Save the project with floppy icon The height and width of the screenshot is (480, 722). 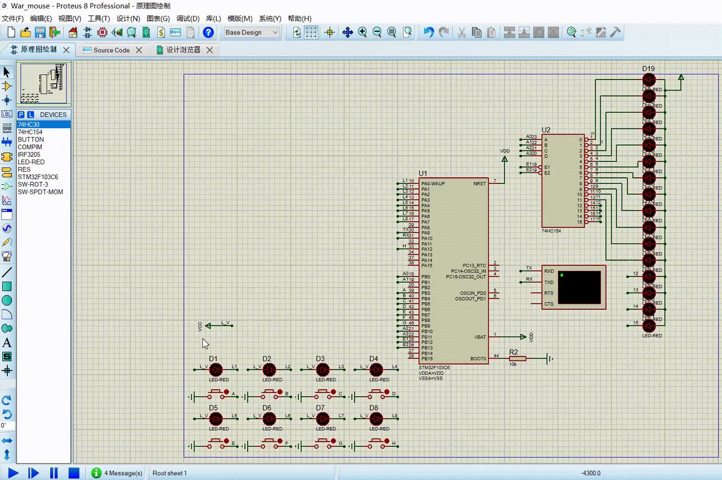point(40,32)
